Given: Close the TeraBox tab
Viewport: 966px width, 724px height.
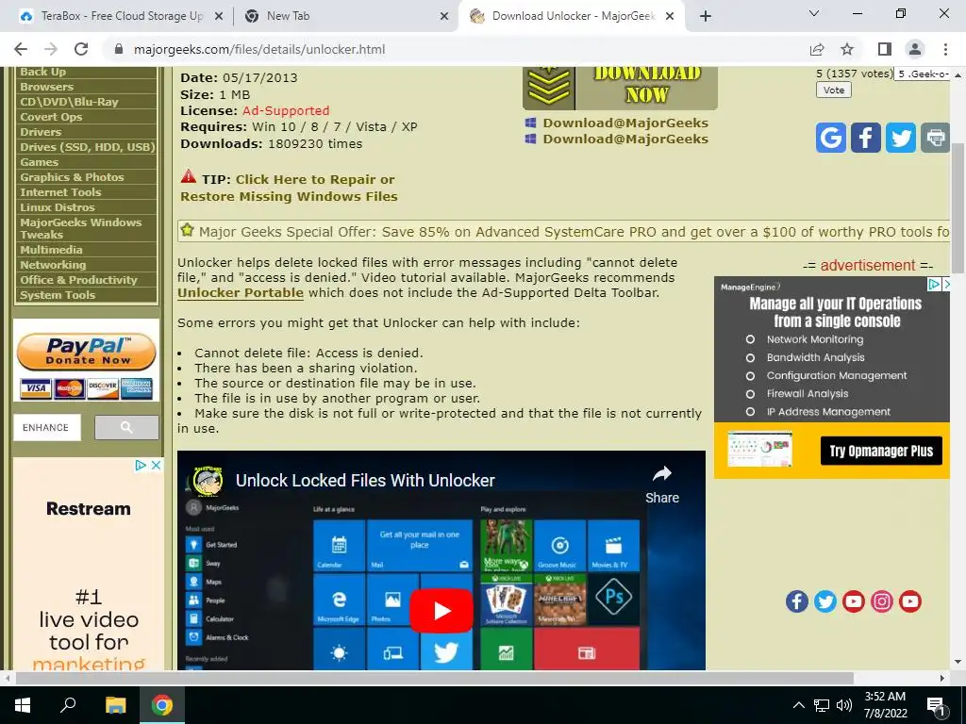Looking at the screenshot, I should pos(219,17).
